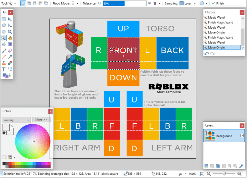The height and width of the screenshot is (178, 247).
Task: Toggle visibility of the Background layer
Action: click(x=242, y=136)
